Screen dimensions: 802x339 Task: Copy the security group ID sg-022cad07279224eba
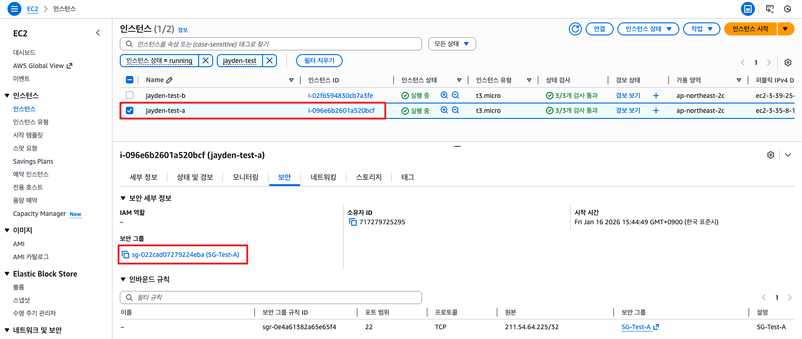tap(125, 255)
